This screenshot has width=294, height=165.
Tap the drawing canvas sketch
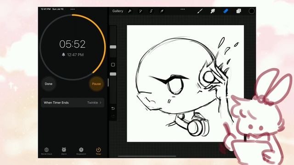pos(185,83)
